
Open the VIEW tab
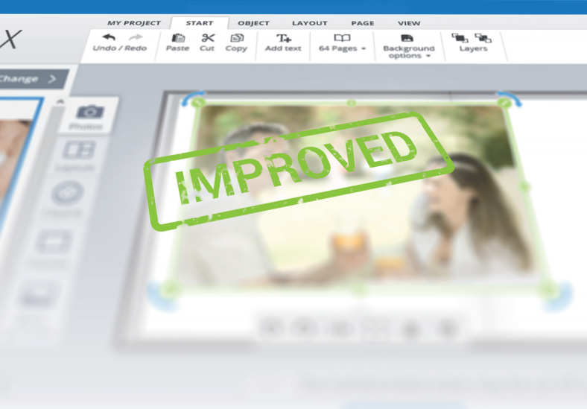[409, 23]
